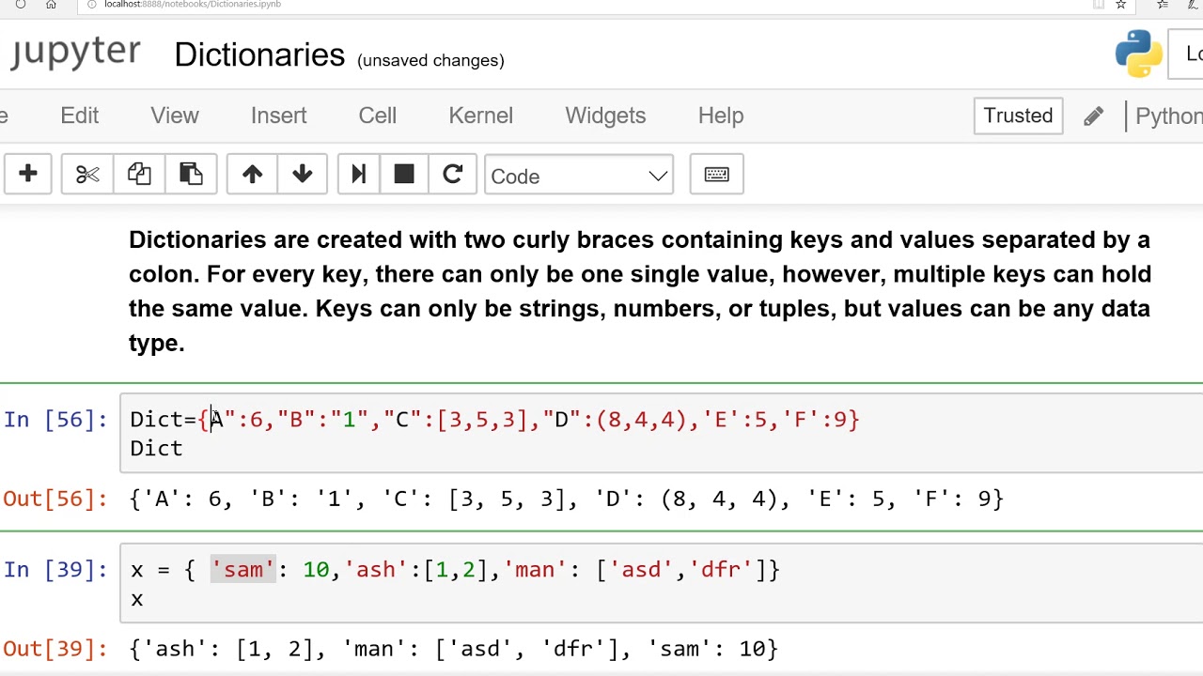The width and height of the screenshot is (1203, 676).
Task: Move selected cell up with the arrow
Action: (x=252, y=175)
